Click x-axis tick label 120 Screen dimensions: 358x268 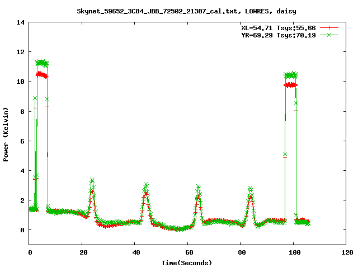click(x=347, y=252)
